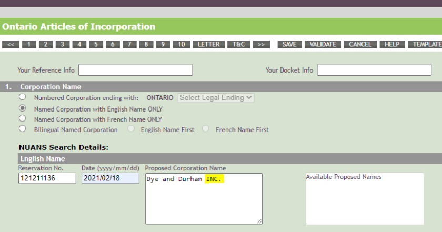Click the Ontario Articles of Incorporation heading
442x232 pixels.
pyautogui.click(x=78, y=26)
